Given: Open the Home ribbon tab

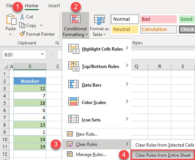Looking at the screenshot, I should (x=32, y=6).
